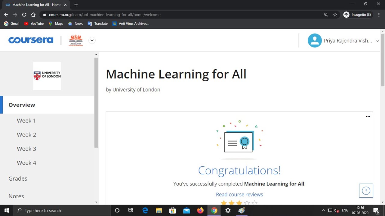Open a new browser tab
This screenshot has height=216, width=385.
pyautogui.click(x=76, y=5)
